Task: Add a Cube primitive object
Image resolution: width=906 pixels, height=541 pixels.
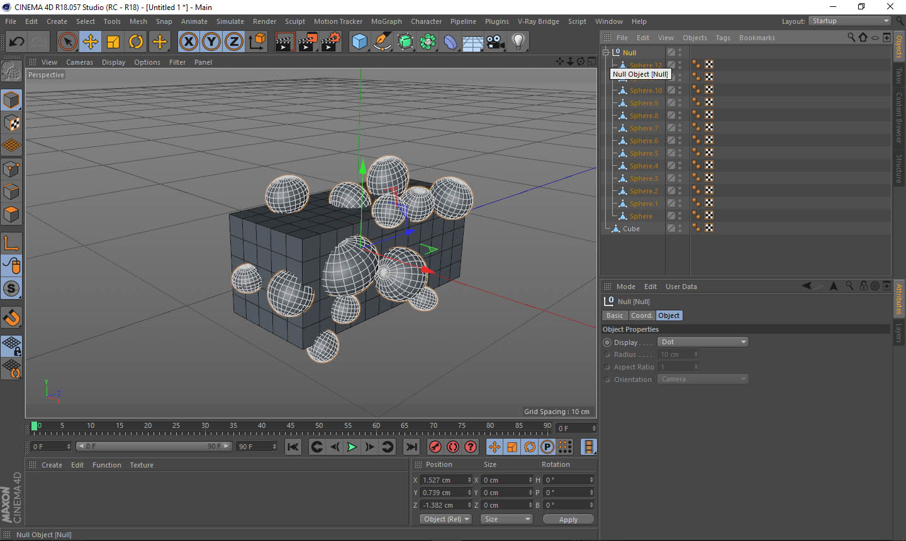Action: pos(359,42)
